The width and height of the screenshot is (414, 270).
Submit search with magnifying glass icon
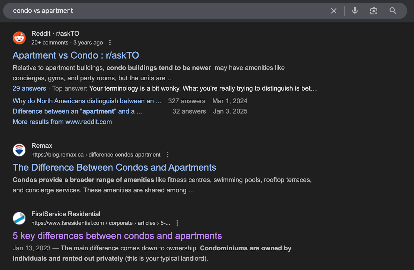coord(393,11)
